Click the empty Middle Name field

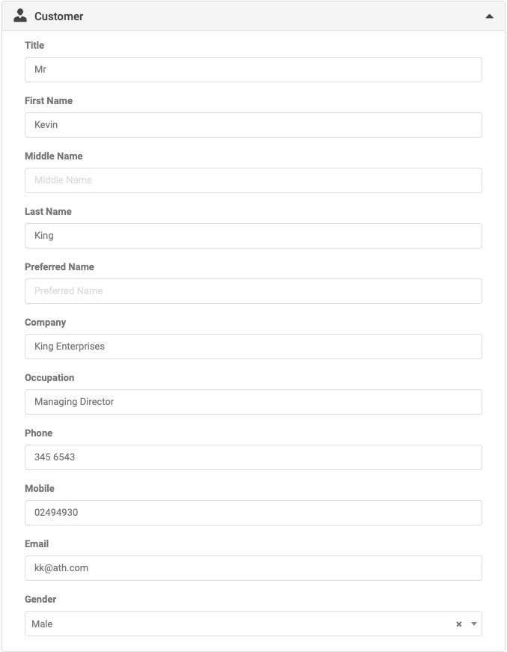pos(253,180)
